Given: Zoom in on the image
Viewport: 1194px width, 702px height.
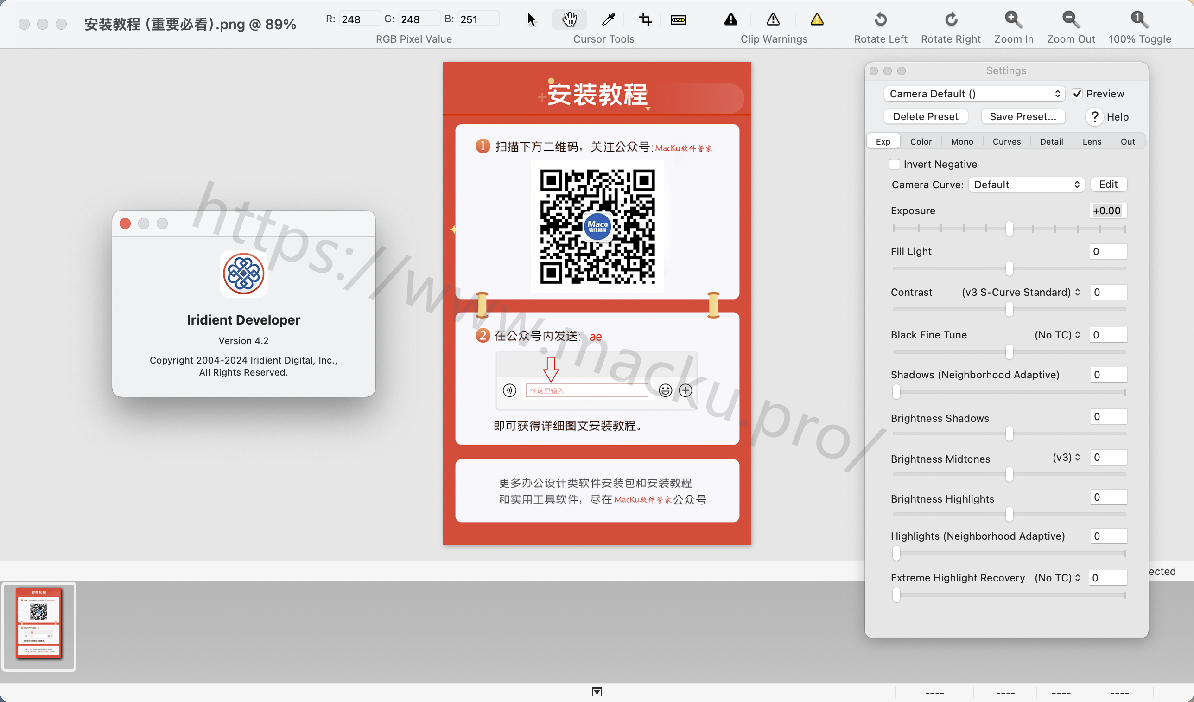Looking at the screenshot, I should click(1014, 19).
